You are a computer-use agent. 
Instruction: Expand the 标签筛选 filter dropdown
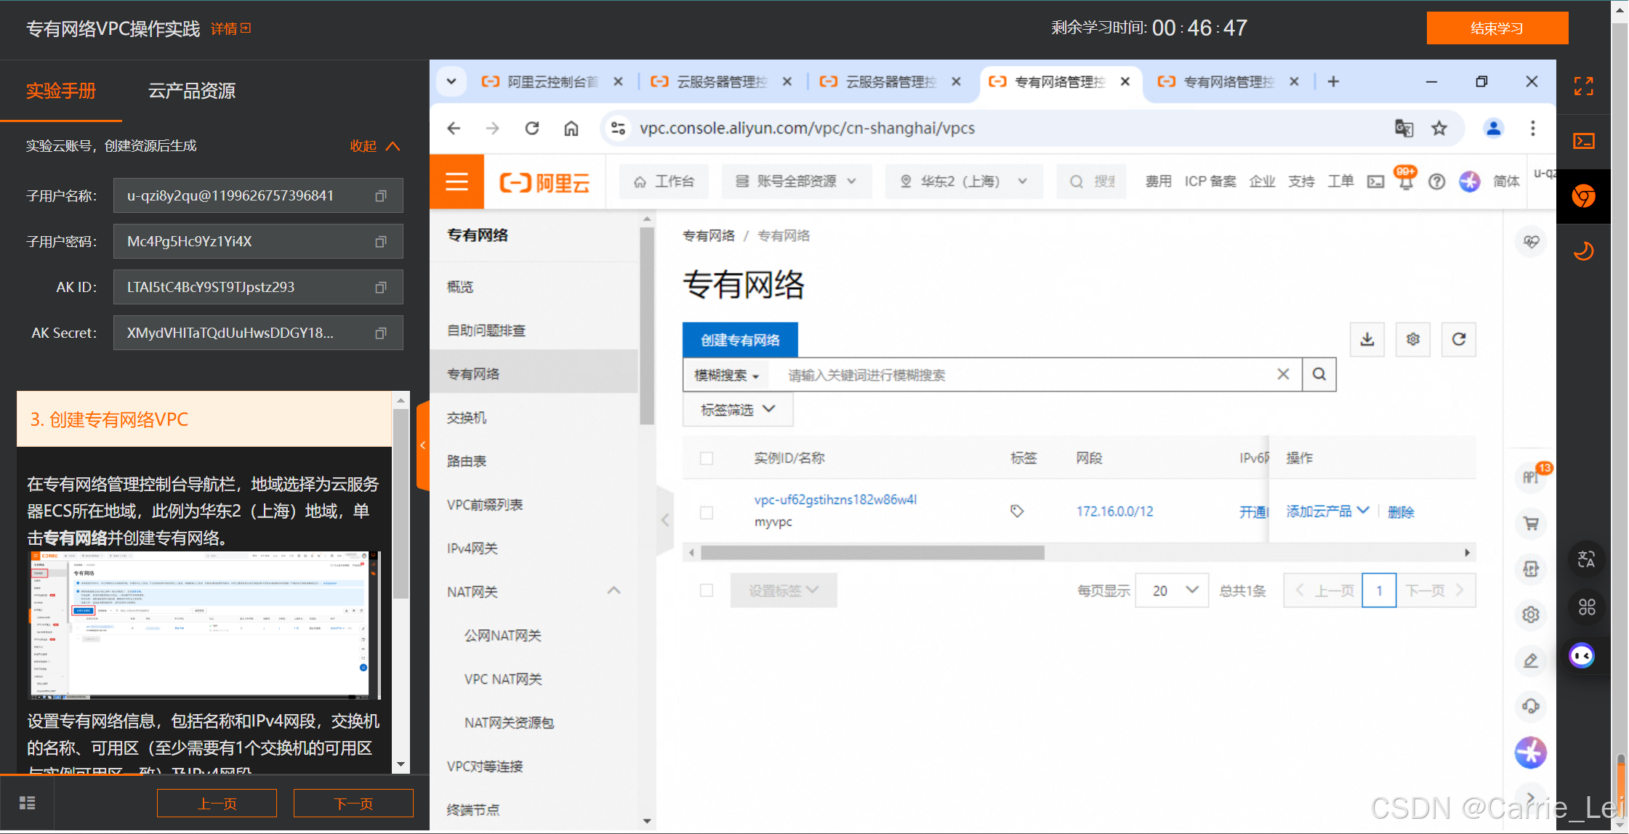[738, 410]
